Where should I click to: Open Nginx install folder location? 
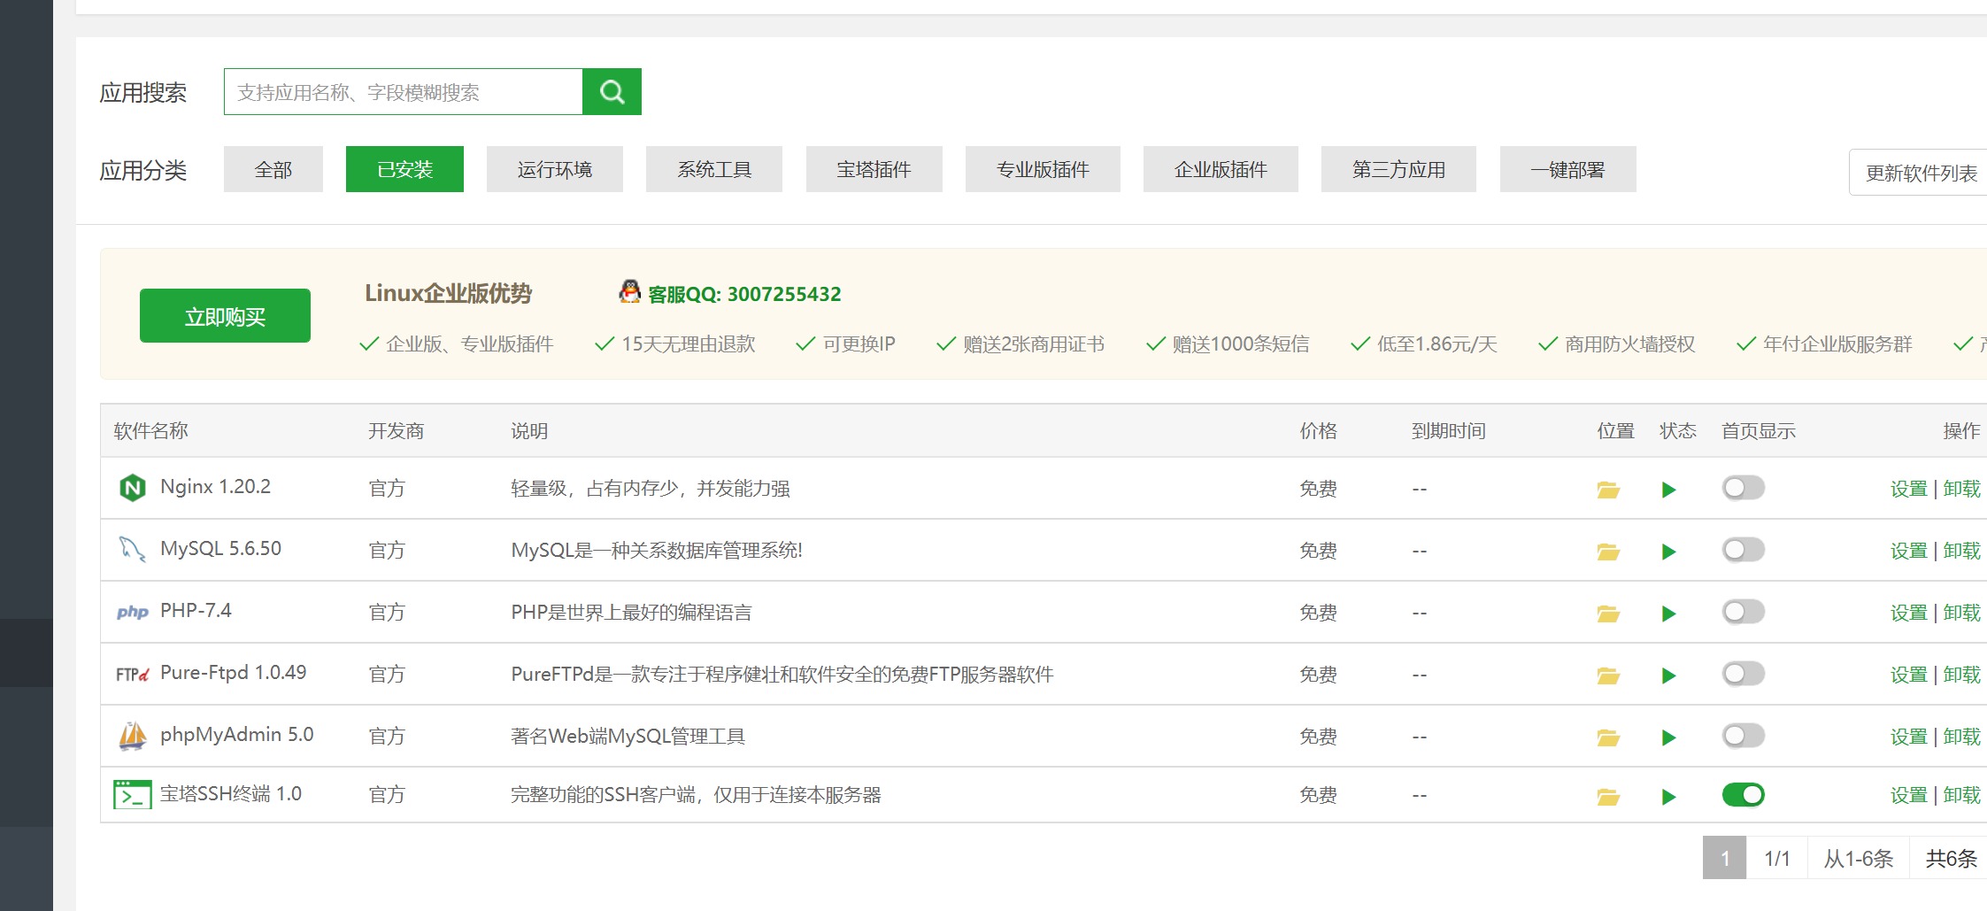coord(1608,490)
